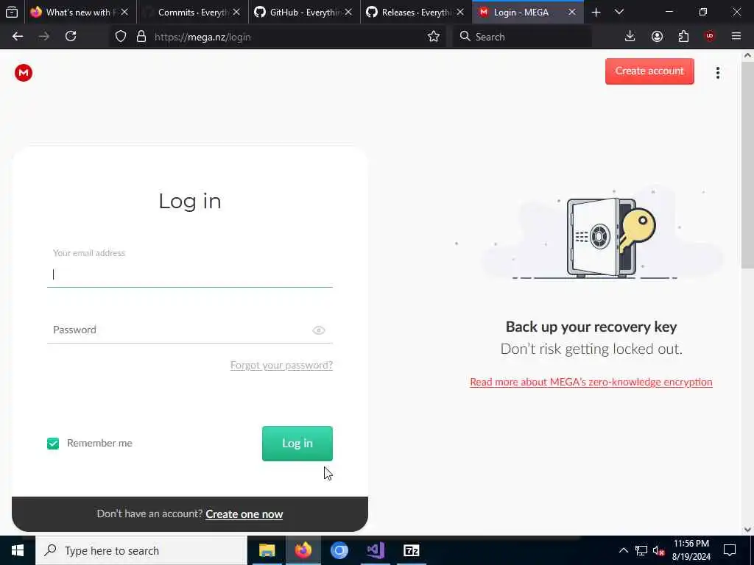Open a new browser tab

click(596, 12)
